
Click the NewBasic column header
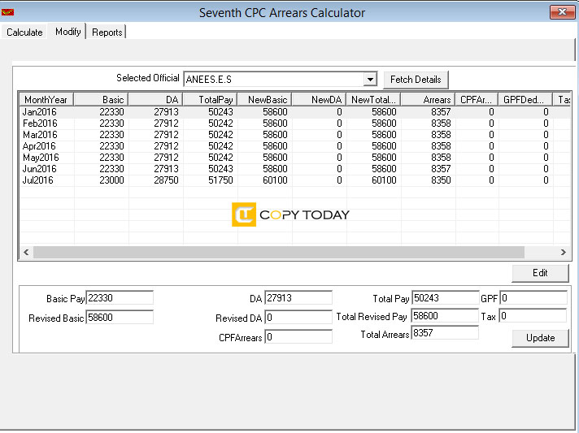(x=265, y=100)
